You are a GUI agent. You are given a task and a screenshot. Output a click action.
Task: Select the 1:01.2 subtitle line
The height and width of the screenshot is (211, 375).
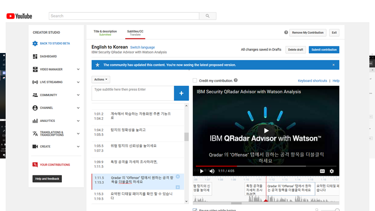point(138,116)
